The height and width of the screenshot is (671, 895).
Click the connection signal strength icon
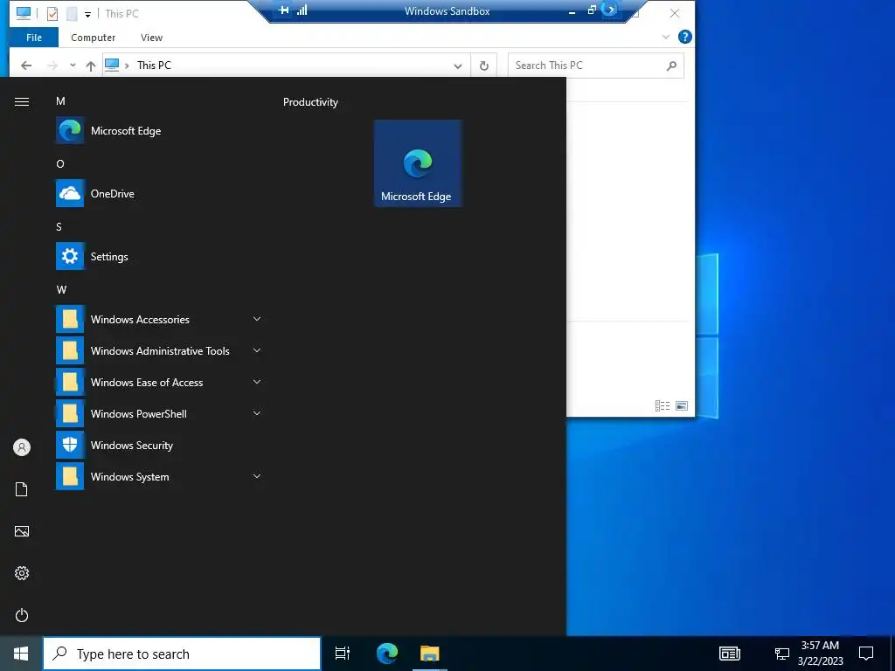click(x=302, y=10)
